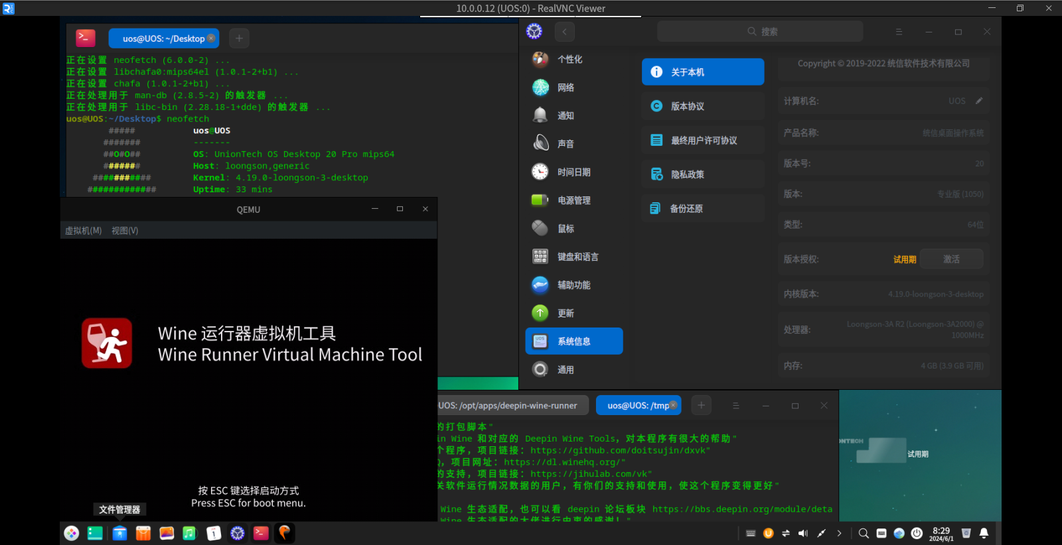Open the Control Center hamburger menu
This screenshot has width=1062, height=545.
[899, 32]
